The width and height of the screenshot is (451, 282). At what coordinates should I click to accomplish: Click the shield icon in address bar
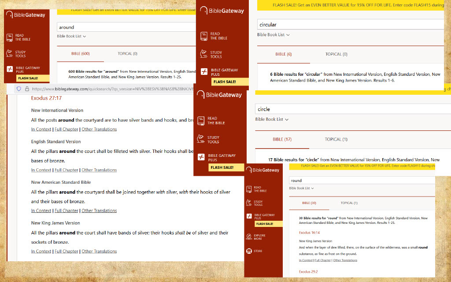tap(18, 89)
